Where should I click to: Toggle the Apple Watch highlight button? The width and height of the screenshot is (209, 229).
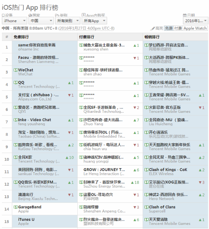(195, 28)
